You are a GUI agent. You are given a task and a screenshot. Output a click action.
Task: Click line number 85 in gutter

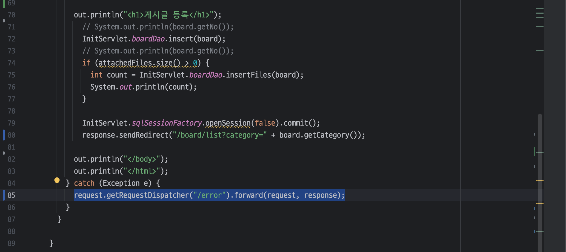[x=12, y=195]
